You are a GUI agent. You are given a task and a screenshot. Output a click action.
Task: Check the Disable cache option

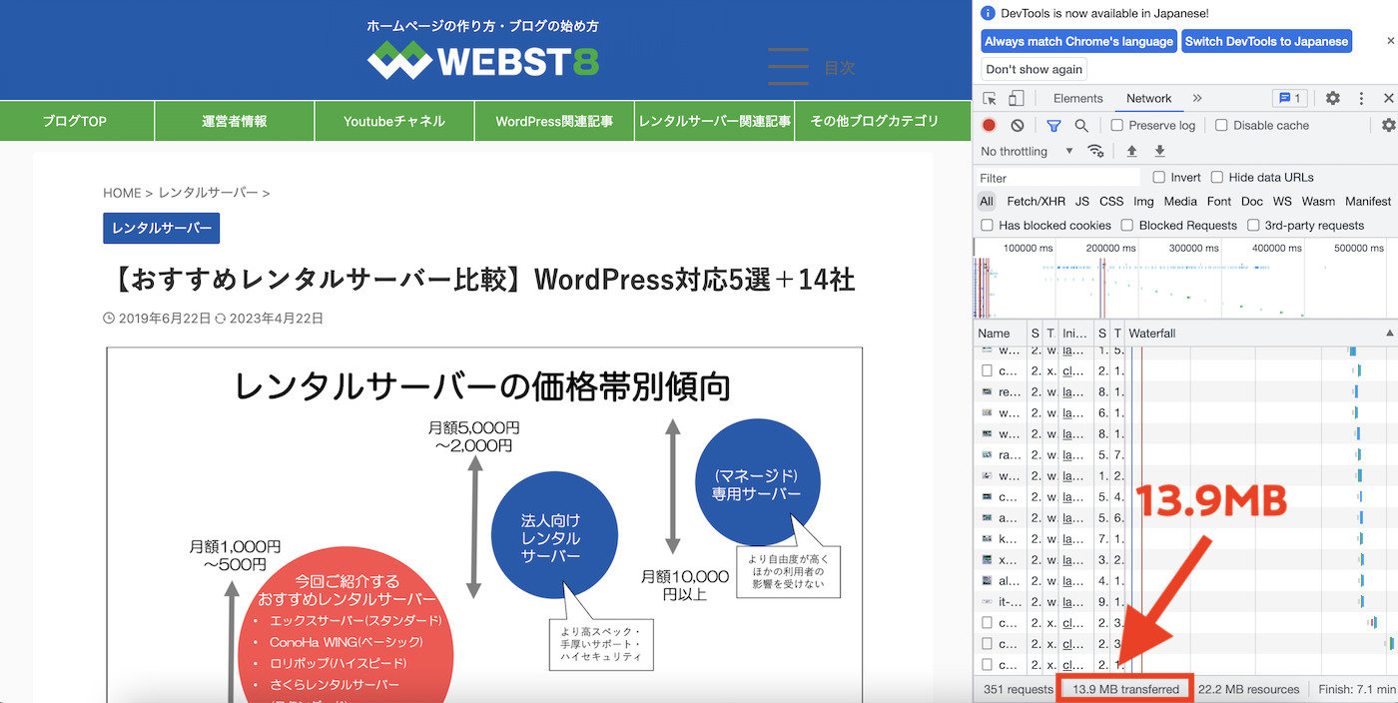click(1220, 125)
